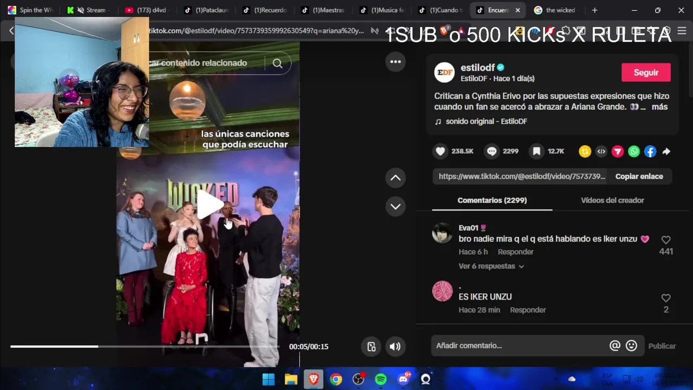Open Windows Start menu
693x390 pixels.
269,379
